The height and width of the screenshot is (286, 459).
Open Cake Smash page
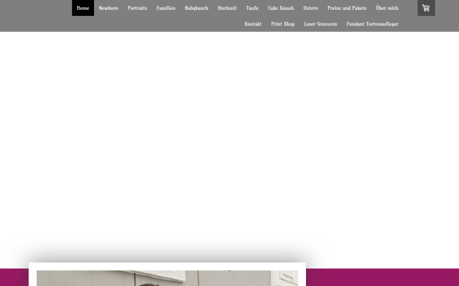tap(281, 8)
